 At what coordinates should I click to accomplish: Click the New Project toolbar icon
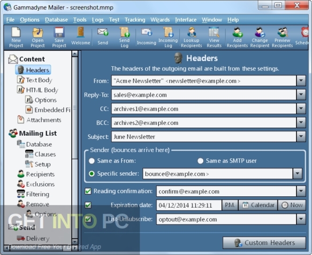pyautogui.click(x=16, y=38)
